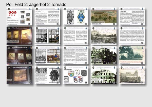This screenshot has height=107, width=152.
Task: Select the bottom-right handwritten postcard slide
Action: point(132,75)
